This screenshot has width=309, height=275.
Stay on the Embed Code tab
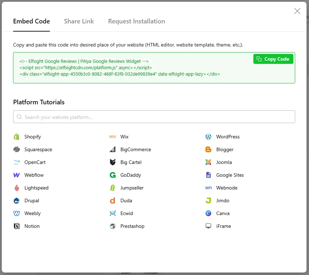pyautogui.click(x=31, y=21)
